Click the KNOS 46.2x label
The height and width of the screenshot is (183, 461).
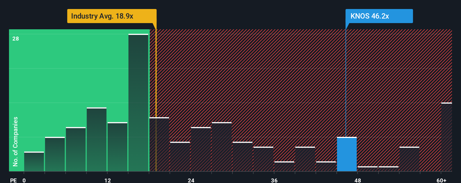pyautogui.click(x=379, y=16)
